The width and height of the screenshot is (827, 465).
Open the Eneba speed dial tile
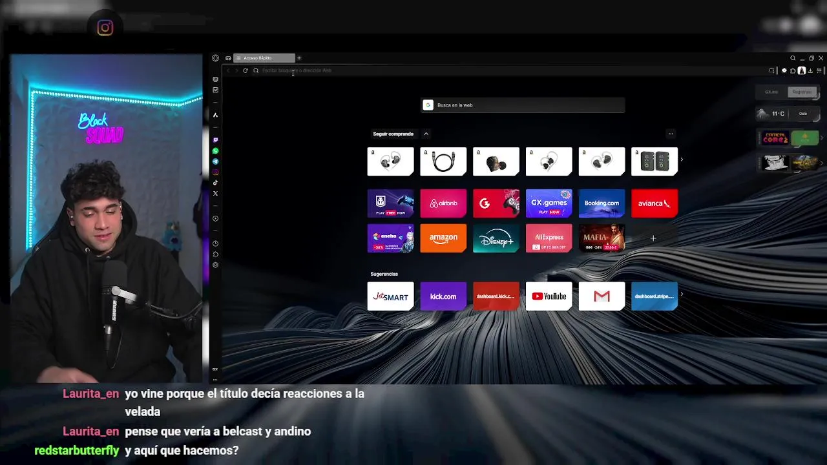[391, 238]
